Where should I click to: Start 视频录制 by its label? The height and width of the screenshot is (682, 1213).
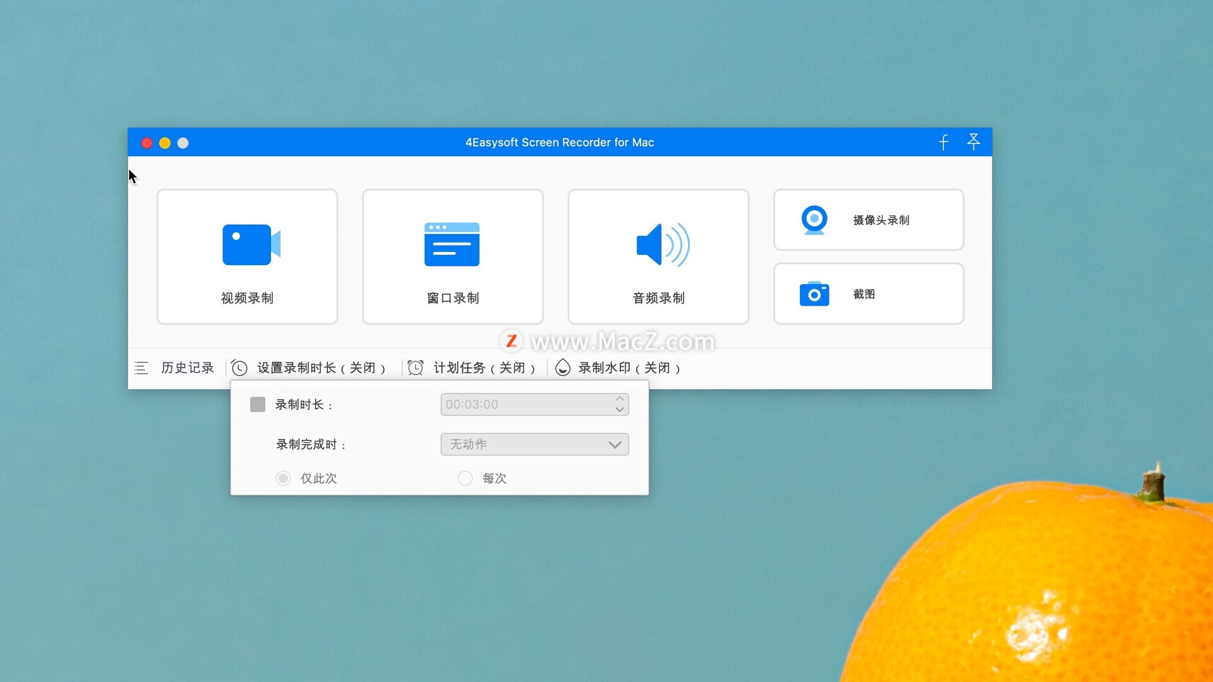coord(247,298)
